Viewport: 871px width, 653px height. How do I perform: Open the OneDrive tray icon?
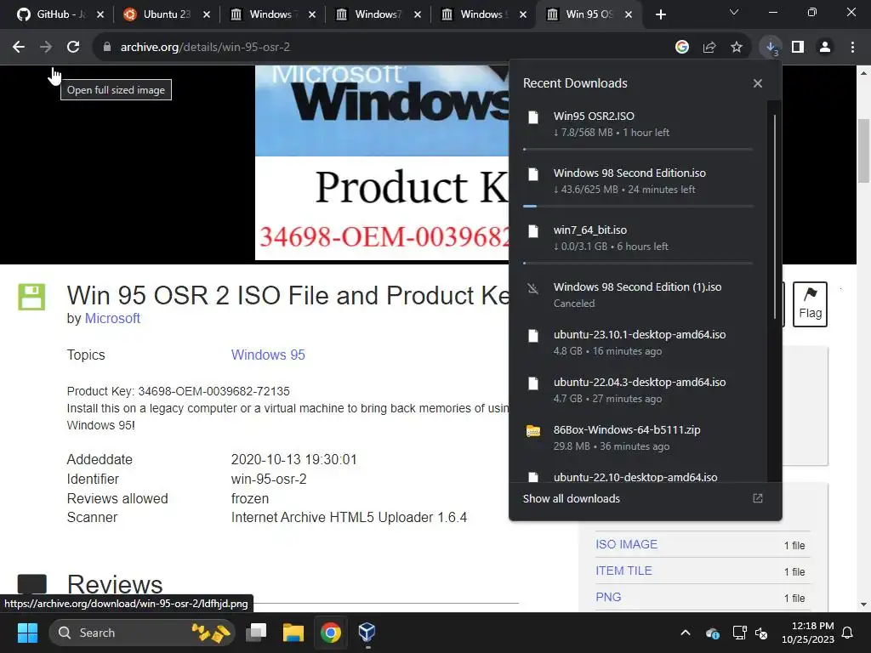713,633
